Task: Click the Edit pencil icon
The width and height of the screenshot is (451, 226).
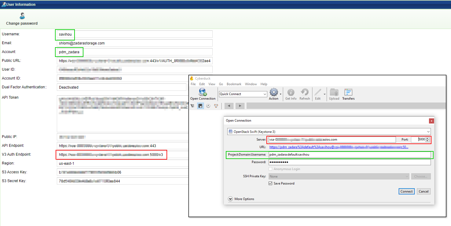Action: 318,92
